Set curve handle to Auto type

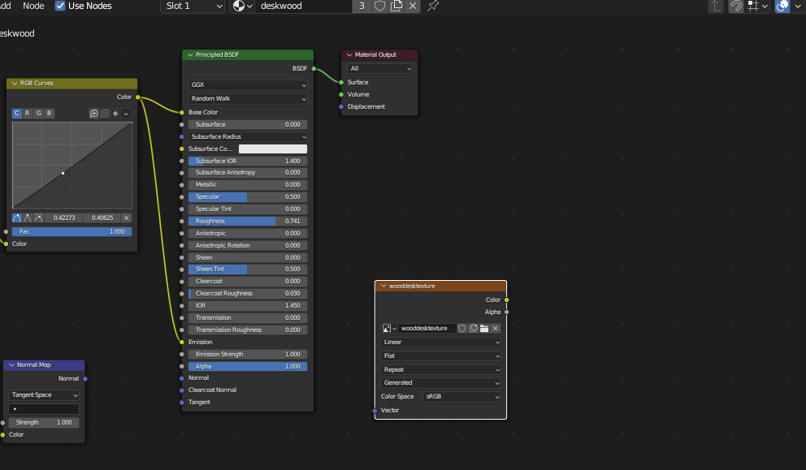coord(17,218)
